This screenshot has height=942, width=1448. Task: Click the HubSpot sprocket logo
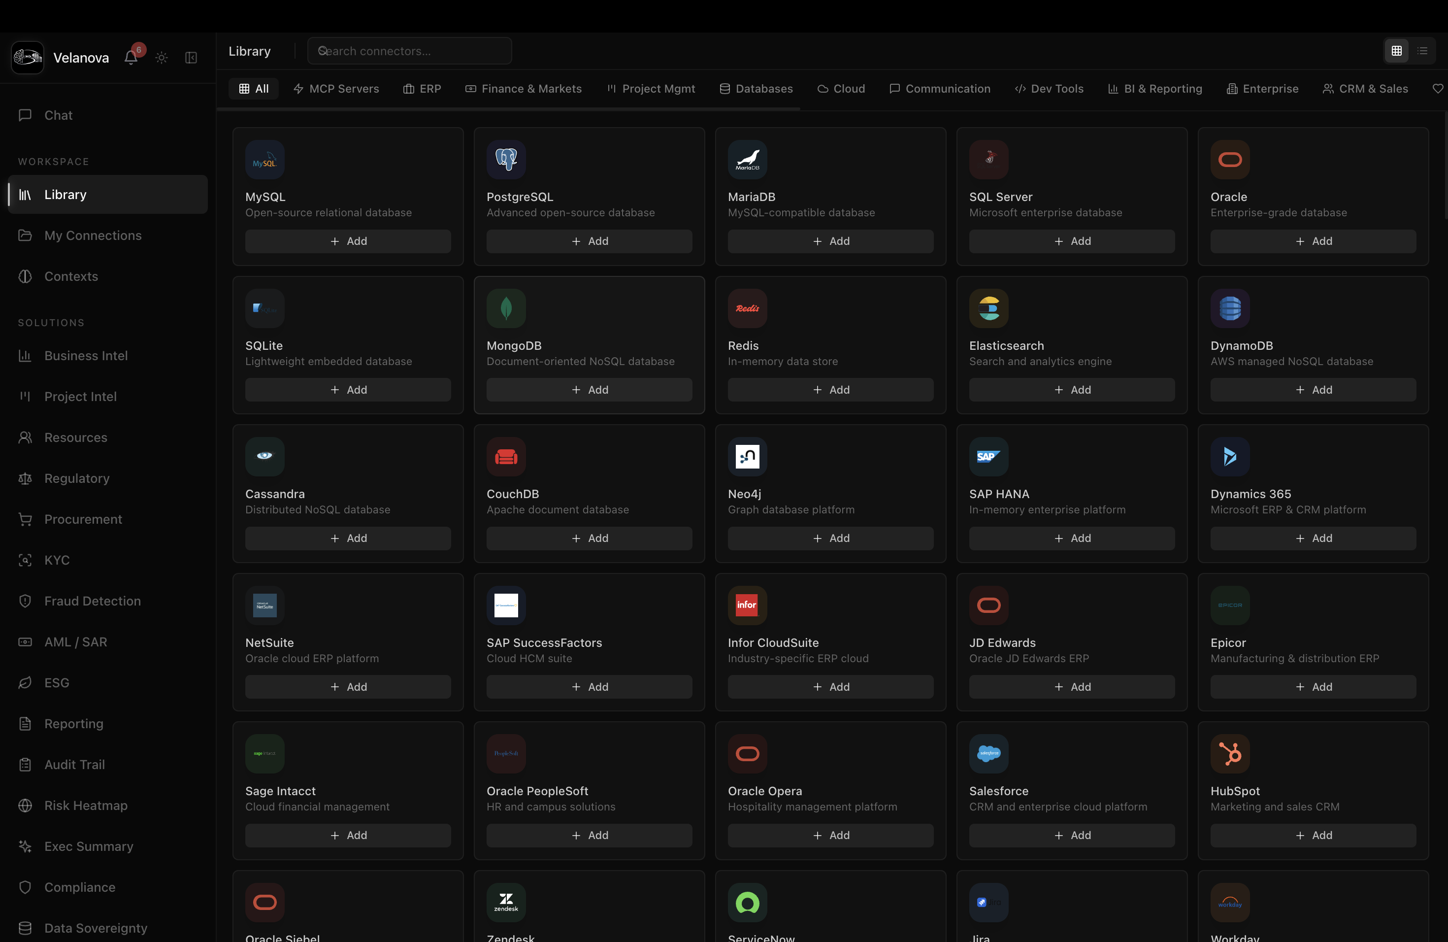[x=1230, y=753]
